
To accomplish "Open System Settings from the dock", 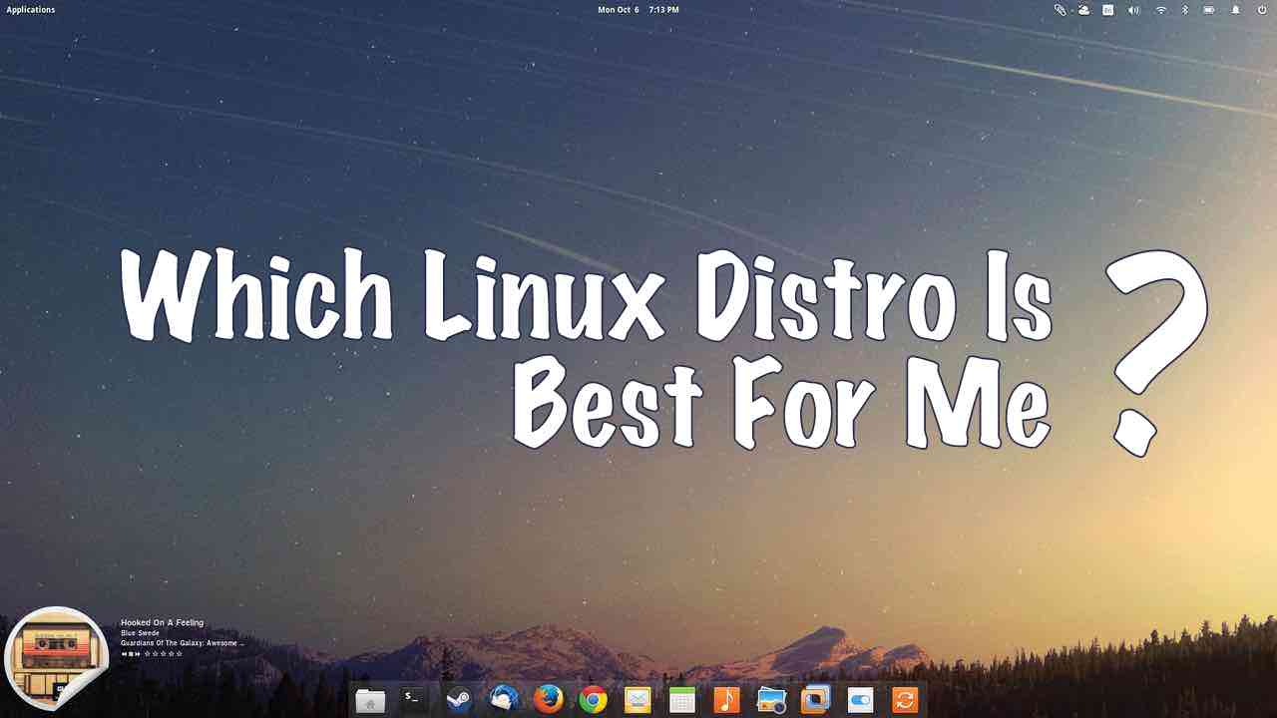I will tap(860, 700).
